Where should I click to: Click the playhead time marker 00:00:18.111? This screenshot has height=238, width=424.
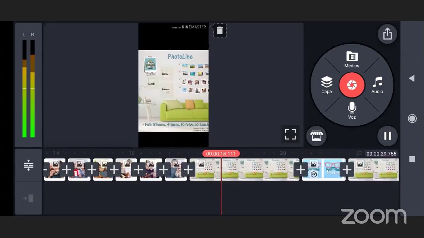(x=221, y=154)
